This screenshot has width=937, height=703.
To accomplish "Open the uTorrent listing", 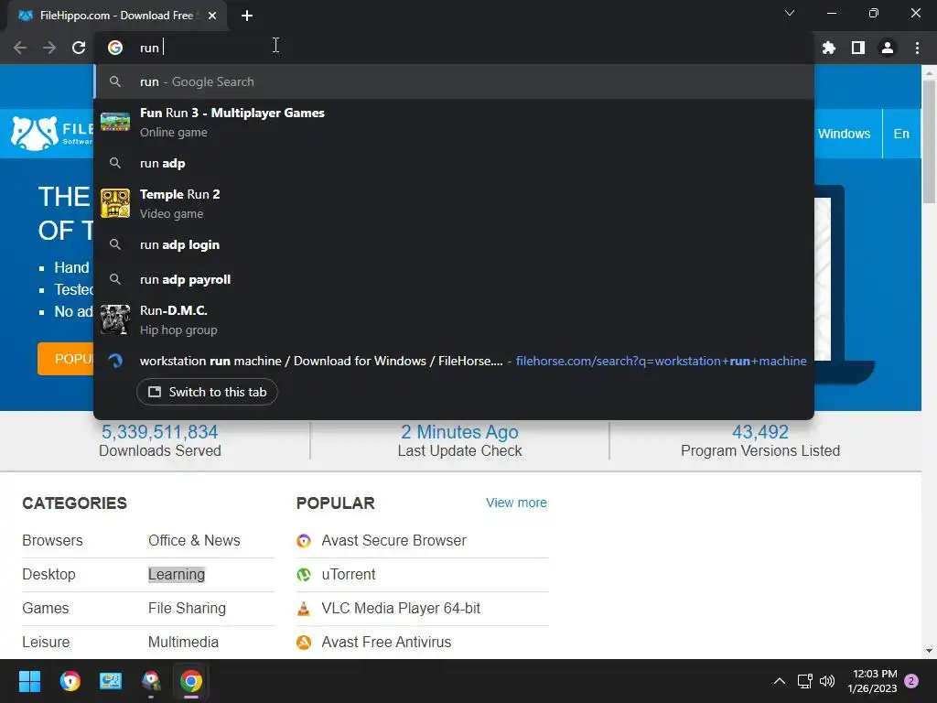I will pos(349,575).
